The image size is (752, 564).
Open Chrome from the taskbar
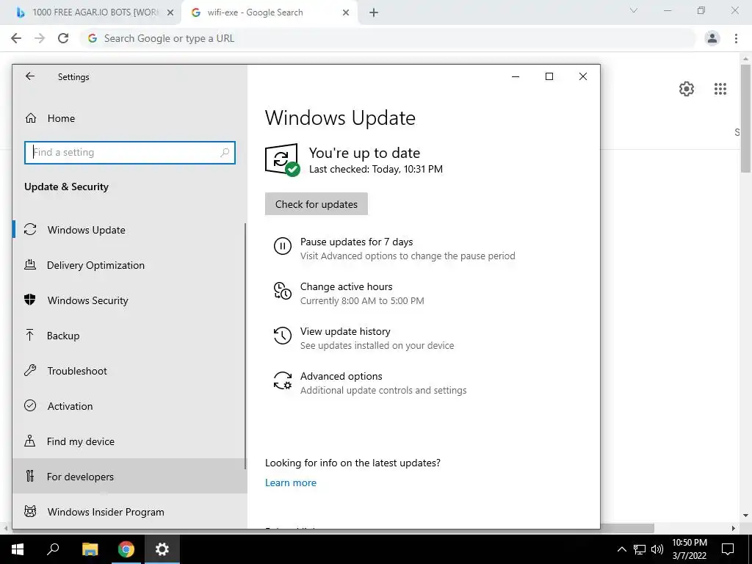coord(126,549)
